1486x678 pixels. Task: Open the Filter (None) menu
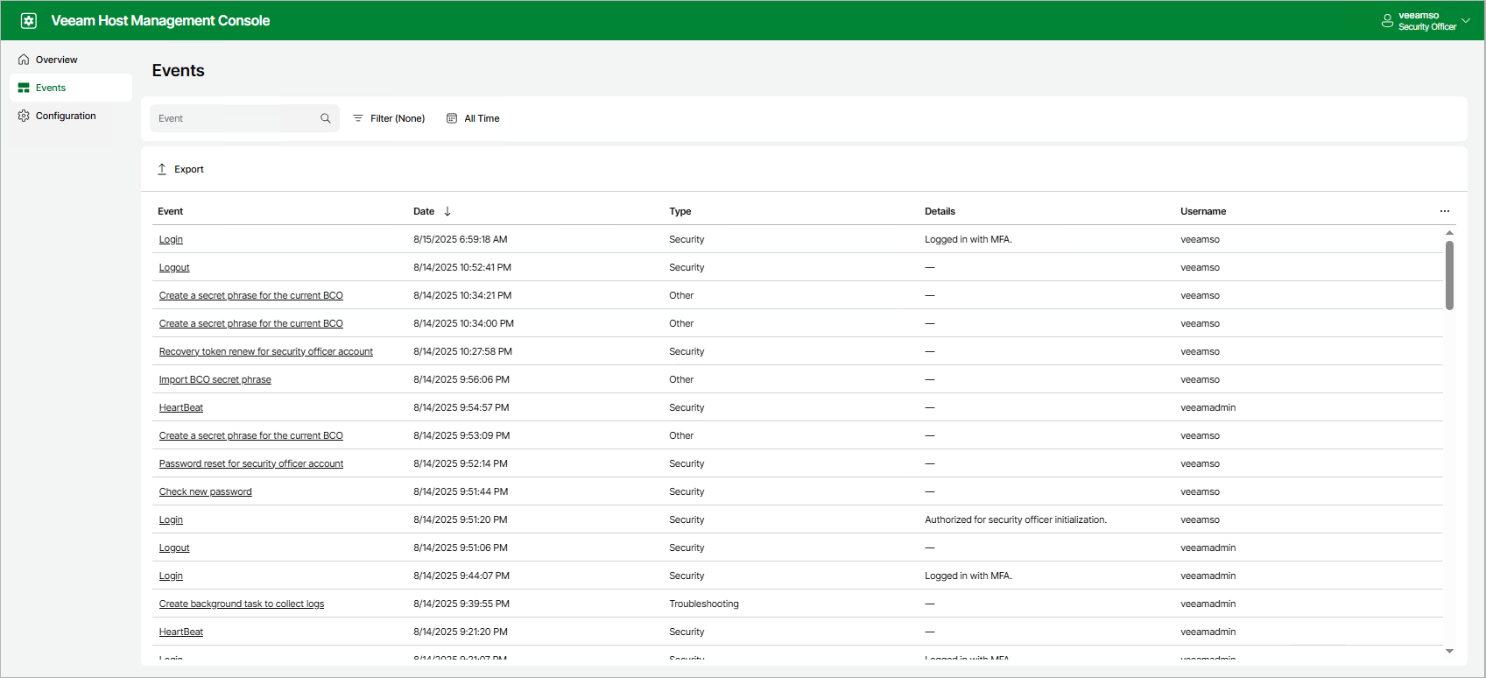(x=389, y=118)
